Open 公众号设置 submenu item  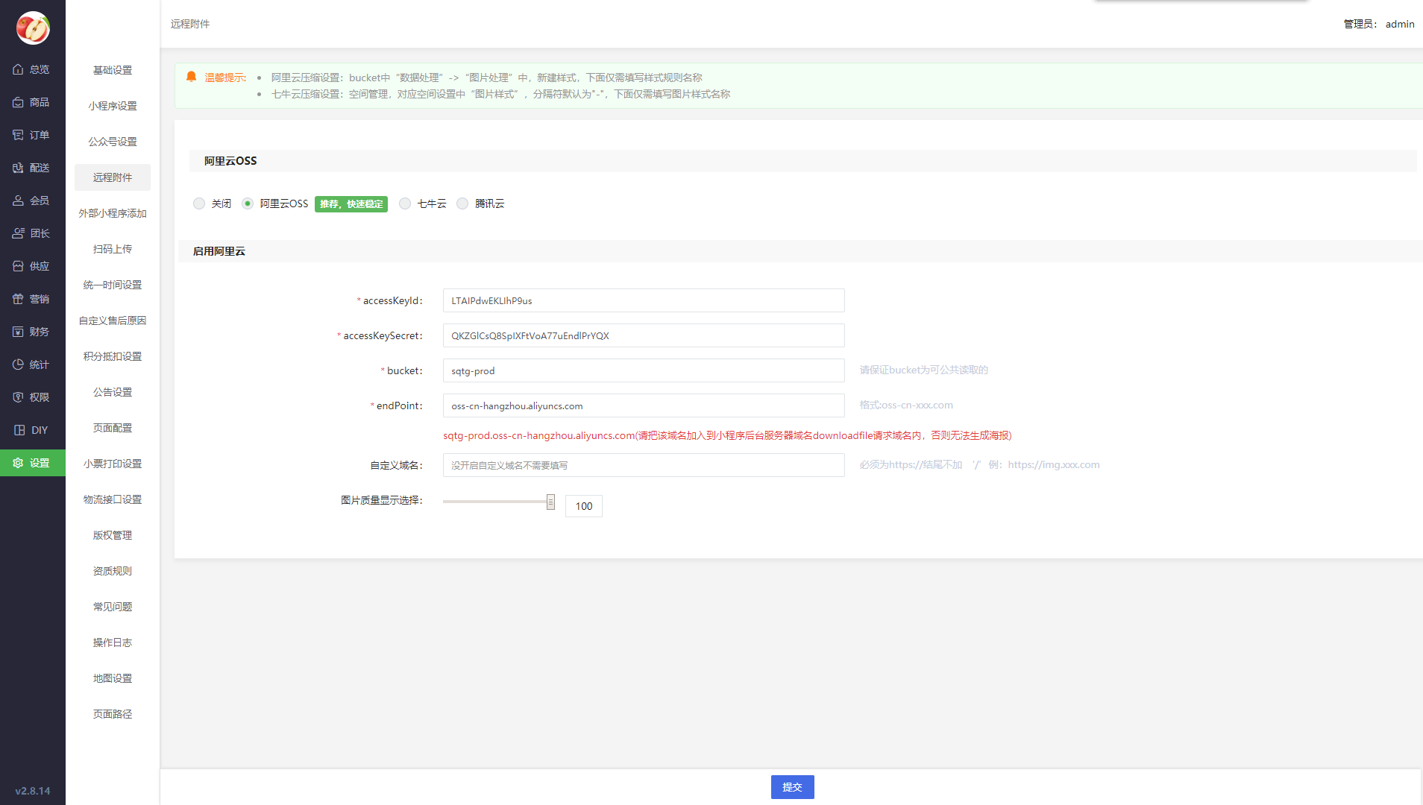click(x=113, y=142)
